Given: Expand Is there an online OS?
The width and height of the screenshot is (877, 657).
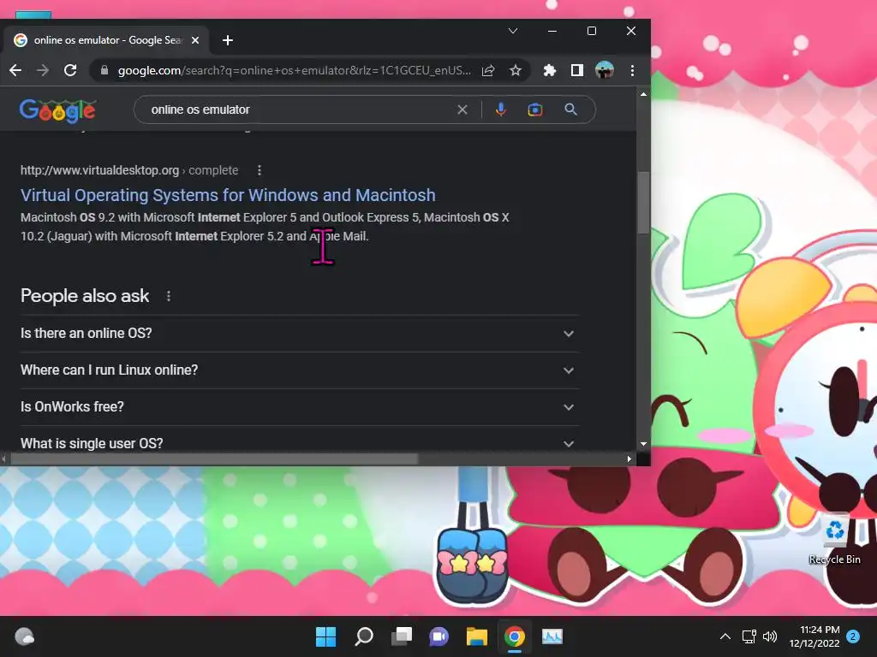Looking at the screenshot, I should click(299, 334).
